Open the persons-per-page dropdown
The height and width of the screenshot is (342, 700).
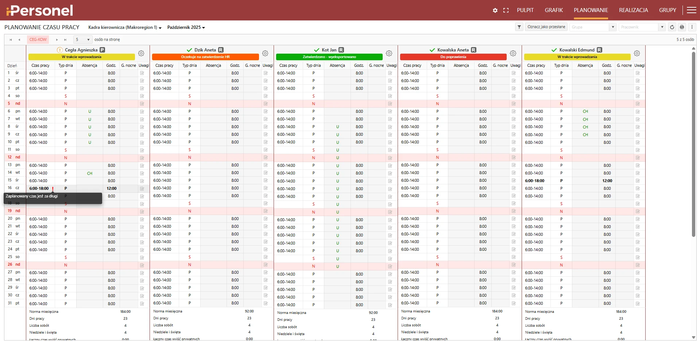pyautogui.click(x=83, y=39)
